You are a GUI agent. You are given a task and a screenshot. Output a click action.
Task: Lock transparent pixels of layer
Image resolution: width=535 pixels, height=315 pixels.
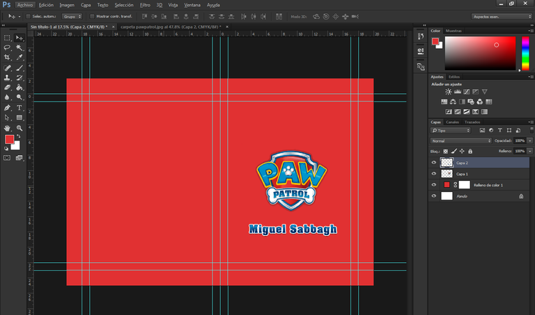446,151
